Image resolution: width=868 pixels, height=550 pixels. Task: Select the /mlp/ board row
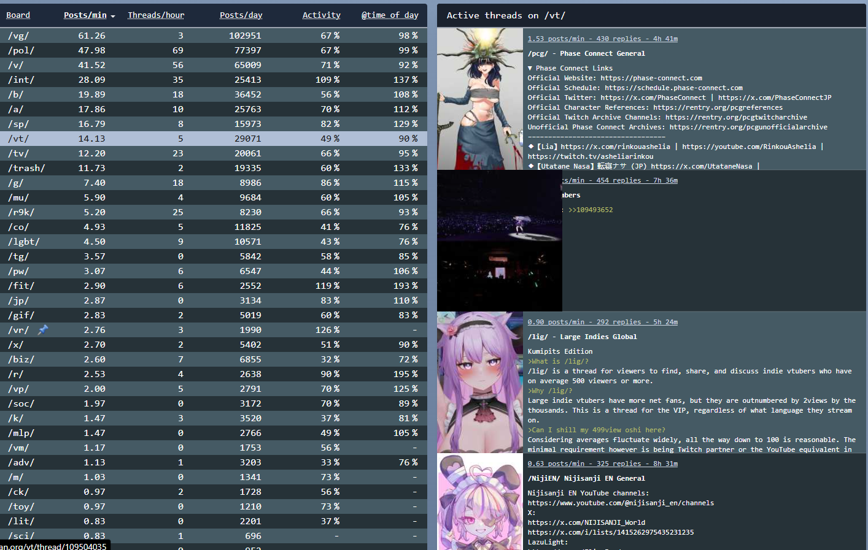pos(214,433)
